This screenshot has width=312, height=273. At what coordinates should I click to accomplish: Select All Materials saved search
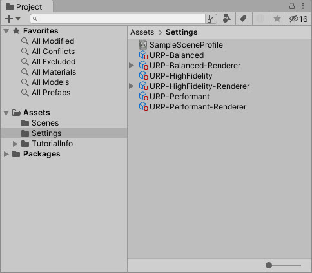(x=54, y=72)
